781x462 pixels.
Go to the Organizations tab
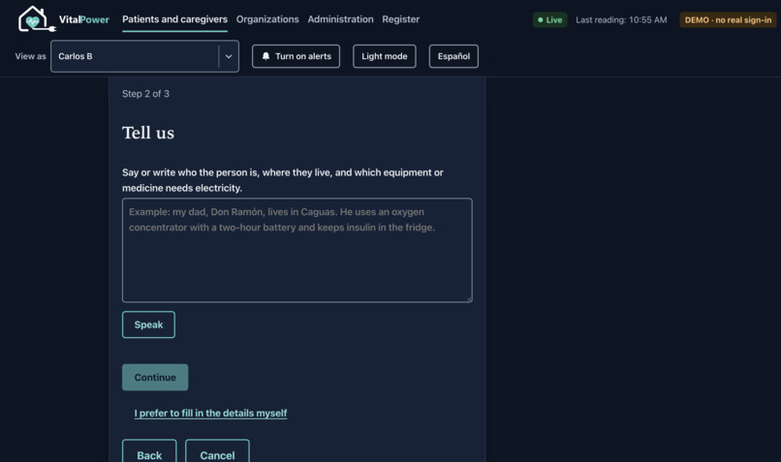[x=267, y=19]
